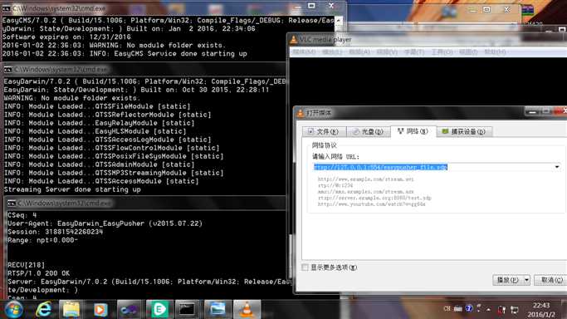The width and height of the screenshot is (567, 319).
Task: Open VLC 视图(I) menu
Action: click(468, 52)
